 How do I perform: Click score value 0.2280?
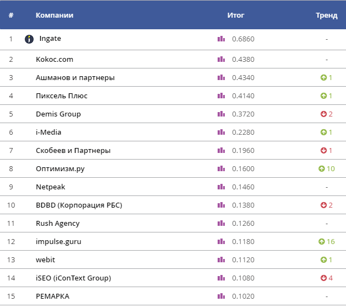243,133
